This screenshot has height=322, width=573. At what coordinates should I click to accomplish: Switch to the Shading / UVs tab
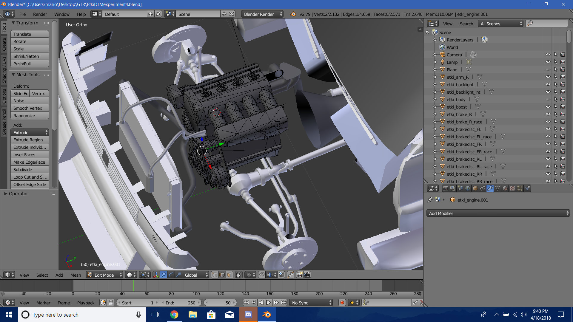click(4, 69)
